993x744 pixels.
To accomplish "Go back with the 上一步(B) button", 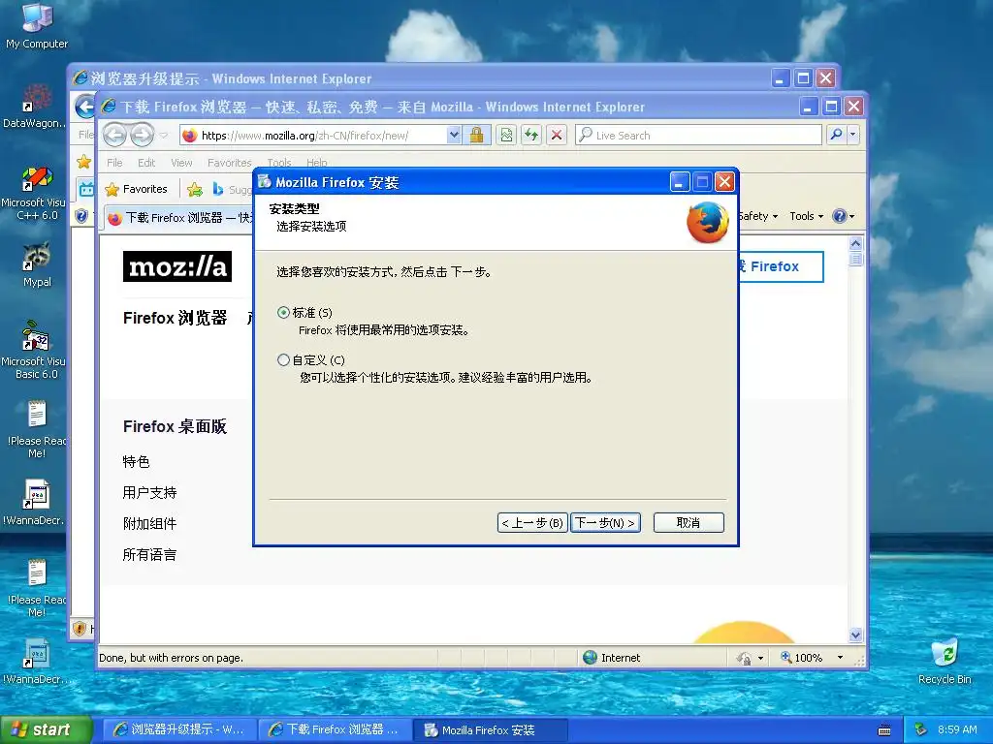I will 532,522.
